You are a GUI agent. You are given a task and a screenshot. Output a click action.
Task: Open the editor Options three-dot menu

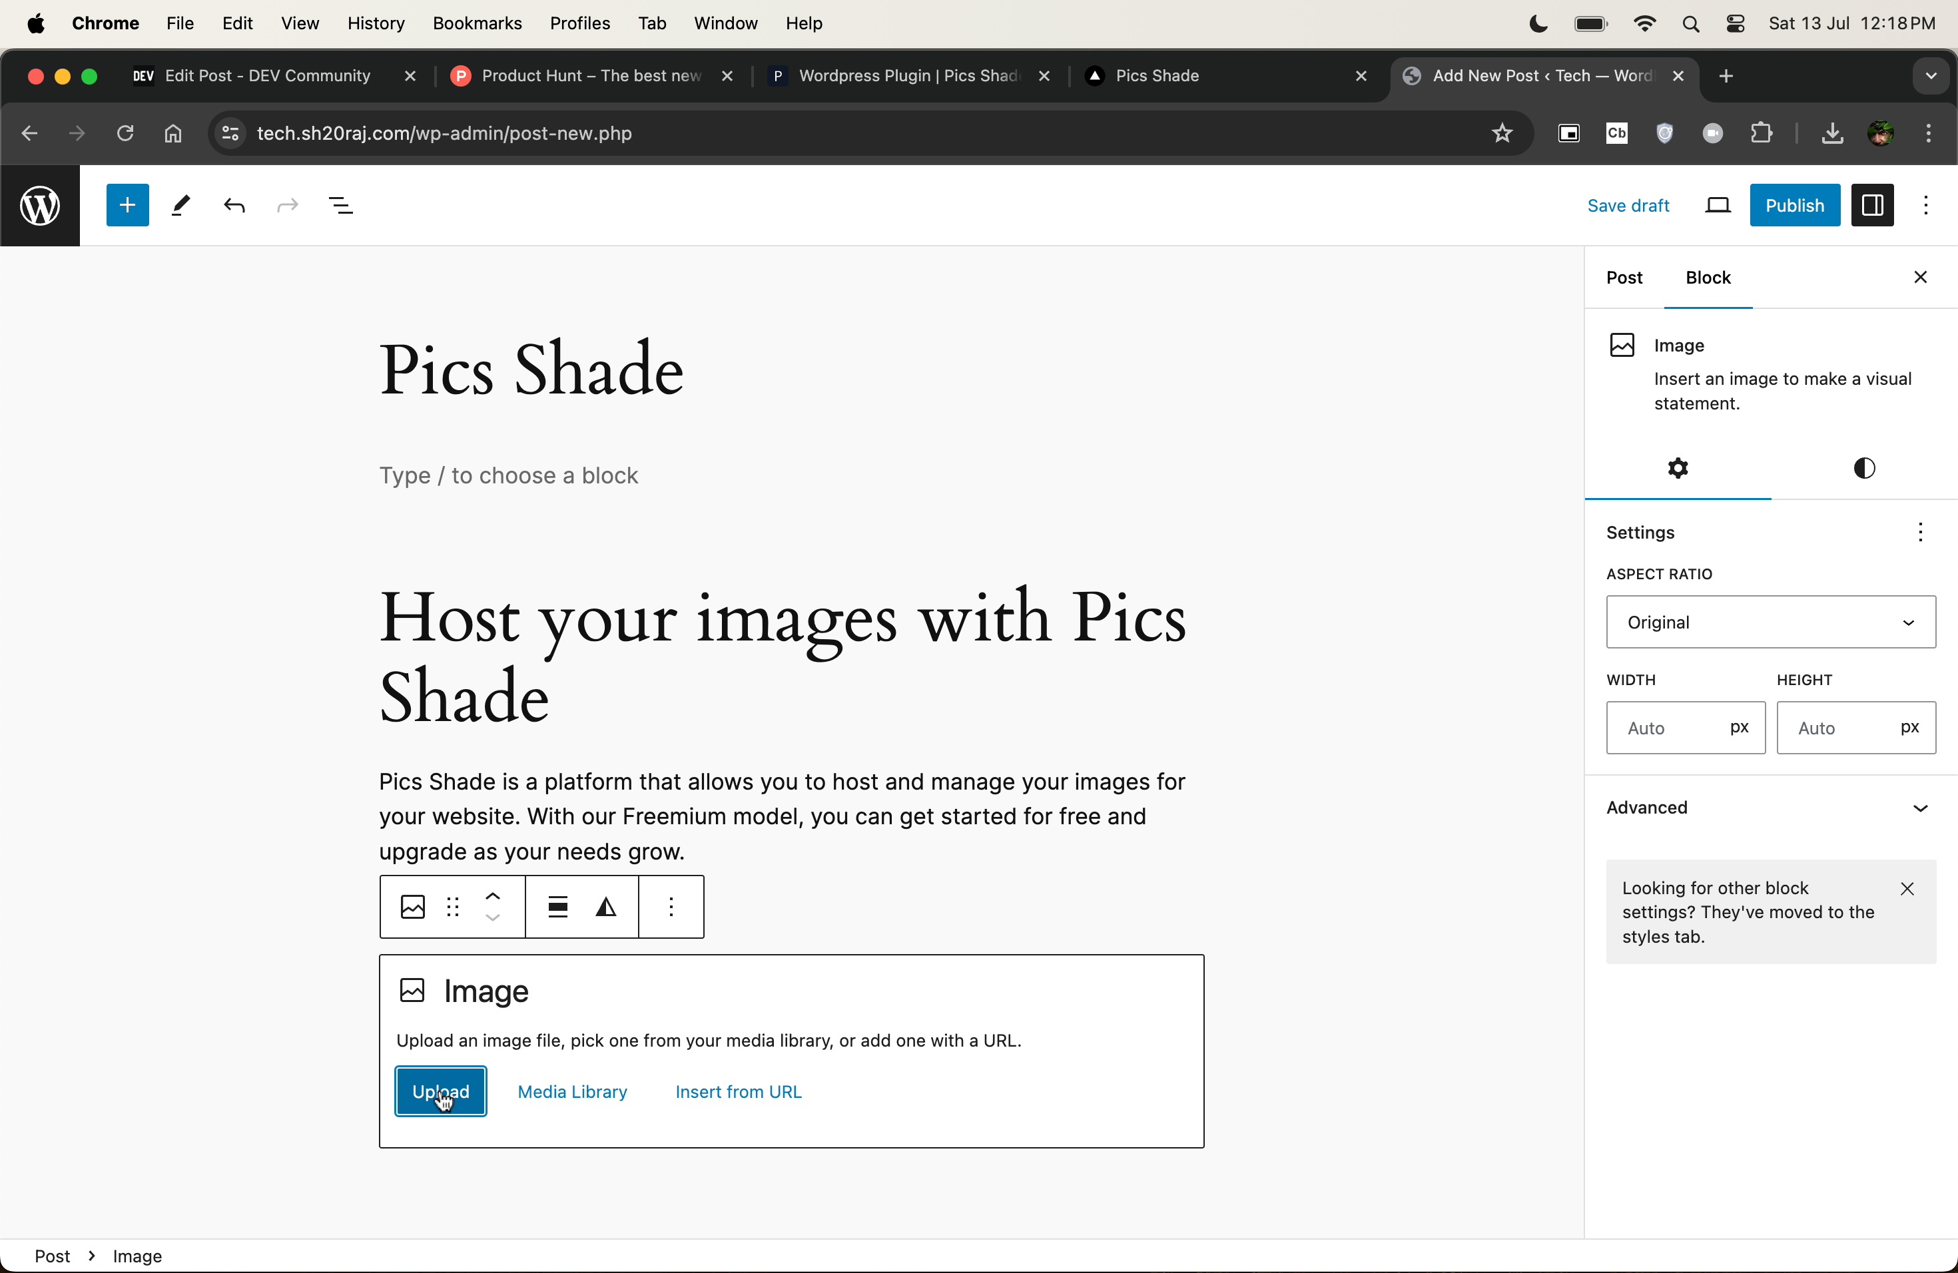(1926, 206)
